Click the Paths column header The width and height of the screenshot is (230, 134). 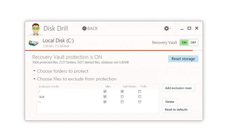point(143,86)
